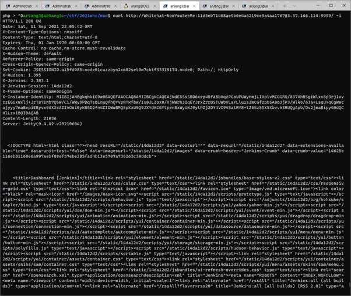The height and width of the screenshot is (296, 351).
Task: Click the 'X-Hudson-Theme: default' line
Action: click(x=32, y=54)
